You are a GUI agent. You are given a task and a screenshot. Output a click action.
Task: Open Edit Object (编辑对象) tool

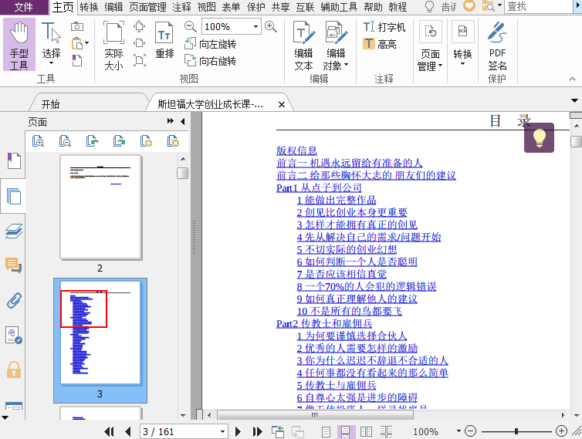336,46
